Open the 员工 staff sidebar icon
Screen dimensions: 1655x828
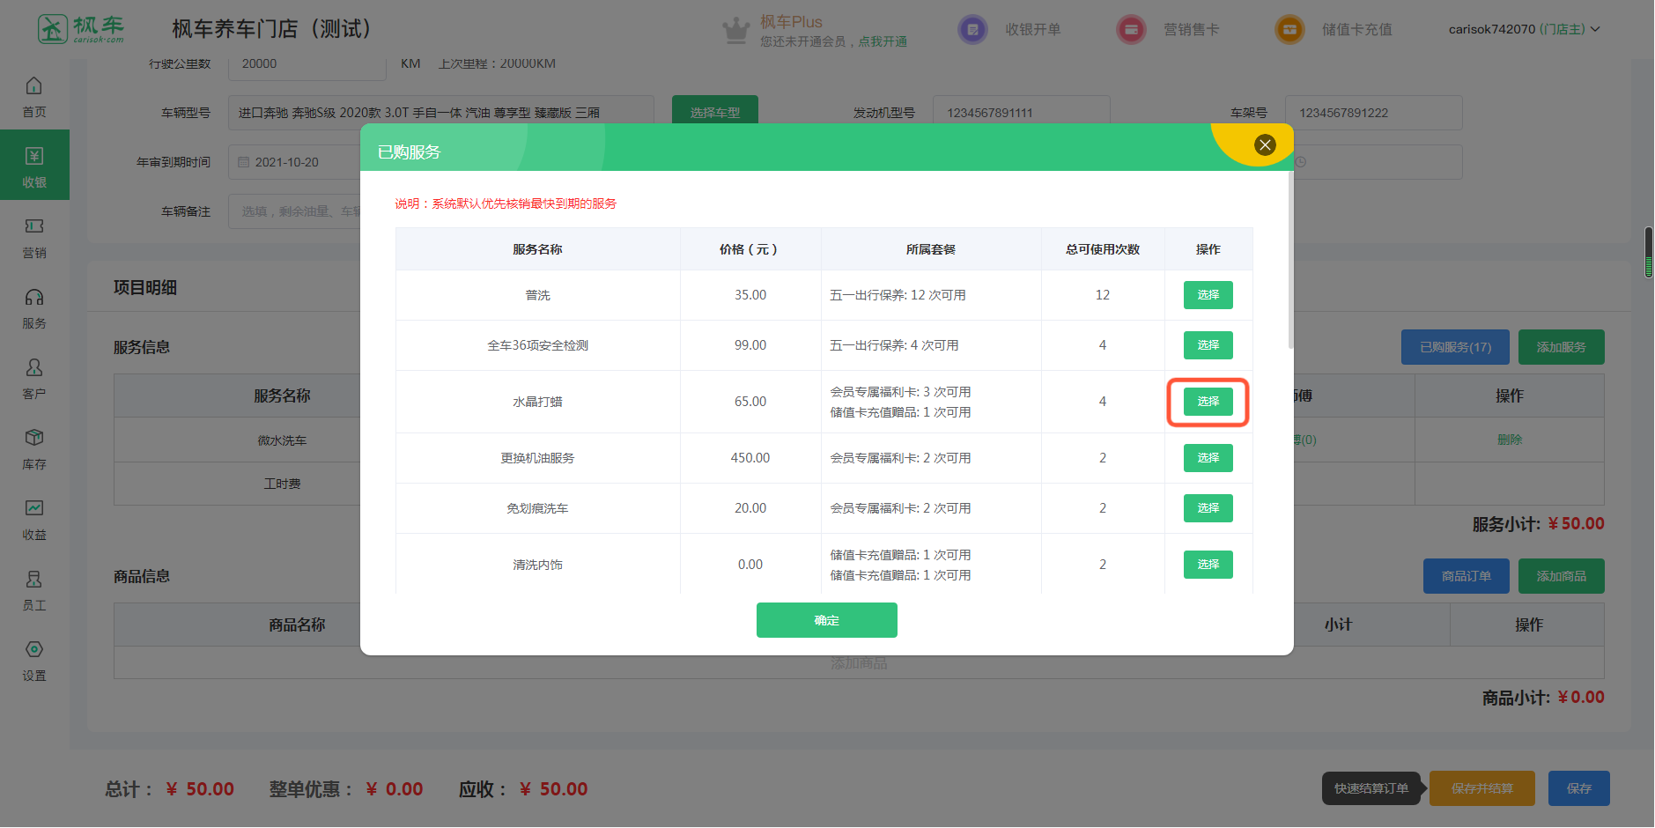pos(34,589)
